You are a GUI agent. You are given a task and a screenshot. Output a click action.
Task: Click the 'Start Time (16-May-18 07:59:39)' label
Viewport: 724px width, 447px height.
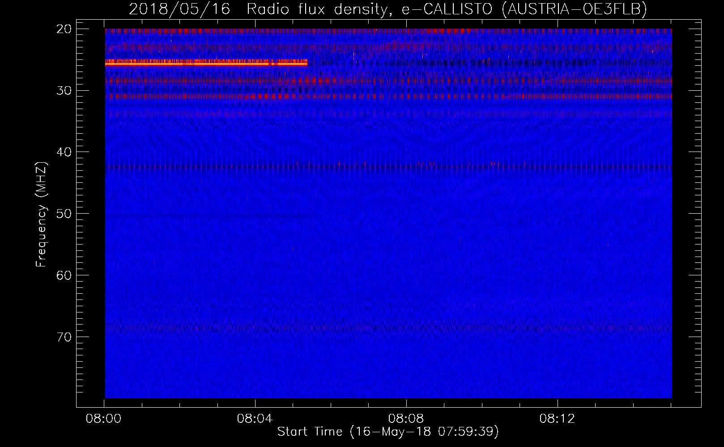click(388, 432)
